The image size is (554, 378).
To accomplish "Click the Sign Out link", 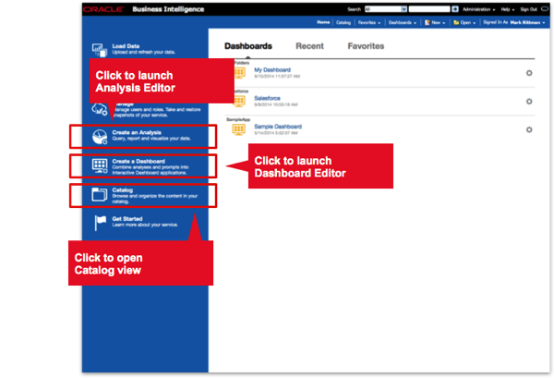I will [528, 9].
